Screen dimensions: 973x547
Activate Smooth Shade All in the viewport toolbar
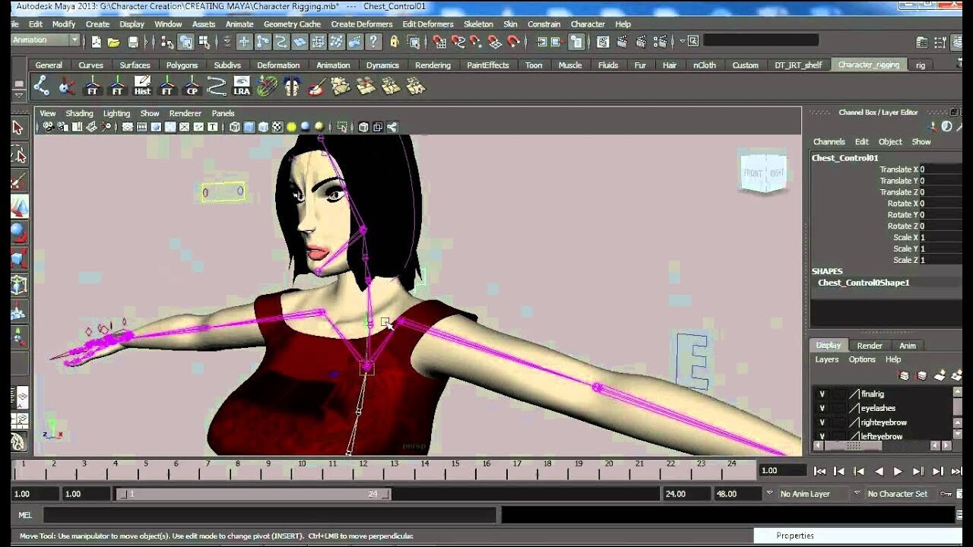[x=250, y=125]
